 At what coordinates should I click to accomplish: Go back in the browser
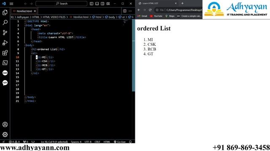tap(139, 10)
